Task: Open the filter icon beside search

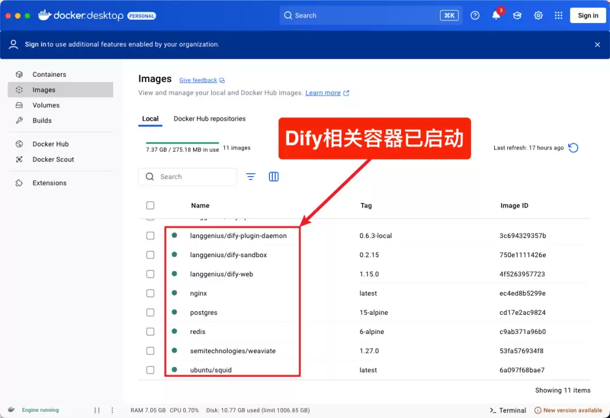Action: [x=251, y=177]
